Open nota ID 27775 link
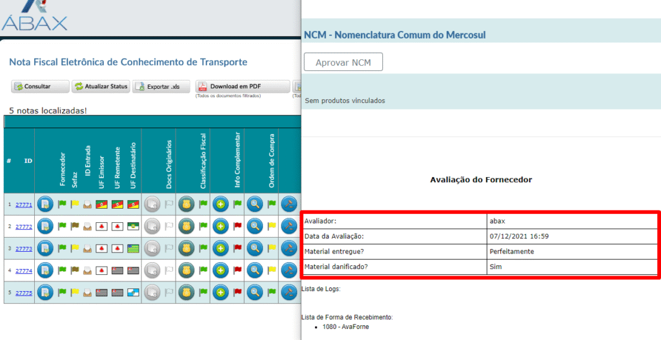This screenshot has height=340, width=661. (23, 293)
